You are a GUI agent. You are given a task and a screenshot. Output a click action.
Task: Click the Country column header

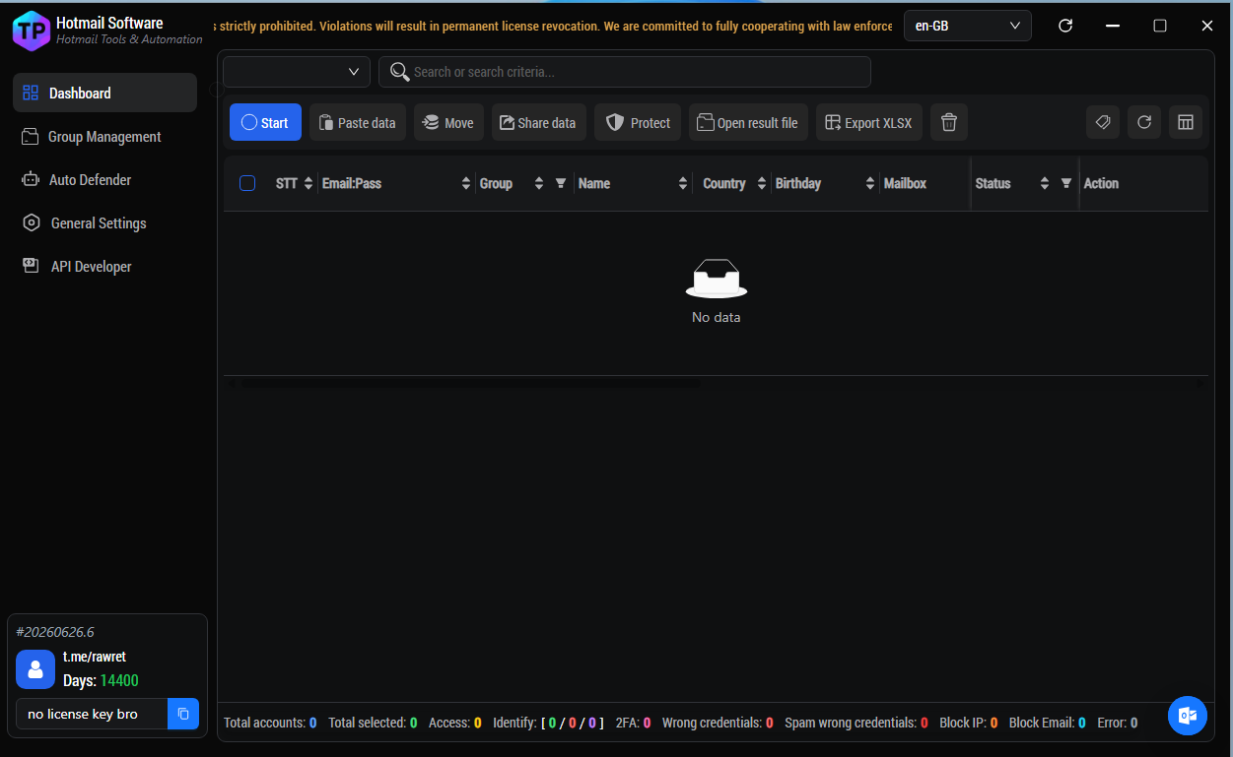(723, 184)
